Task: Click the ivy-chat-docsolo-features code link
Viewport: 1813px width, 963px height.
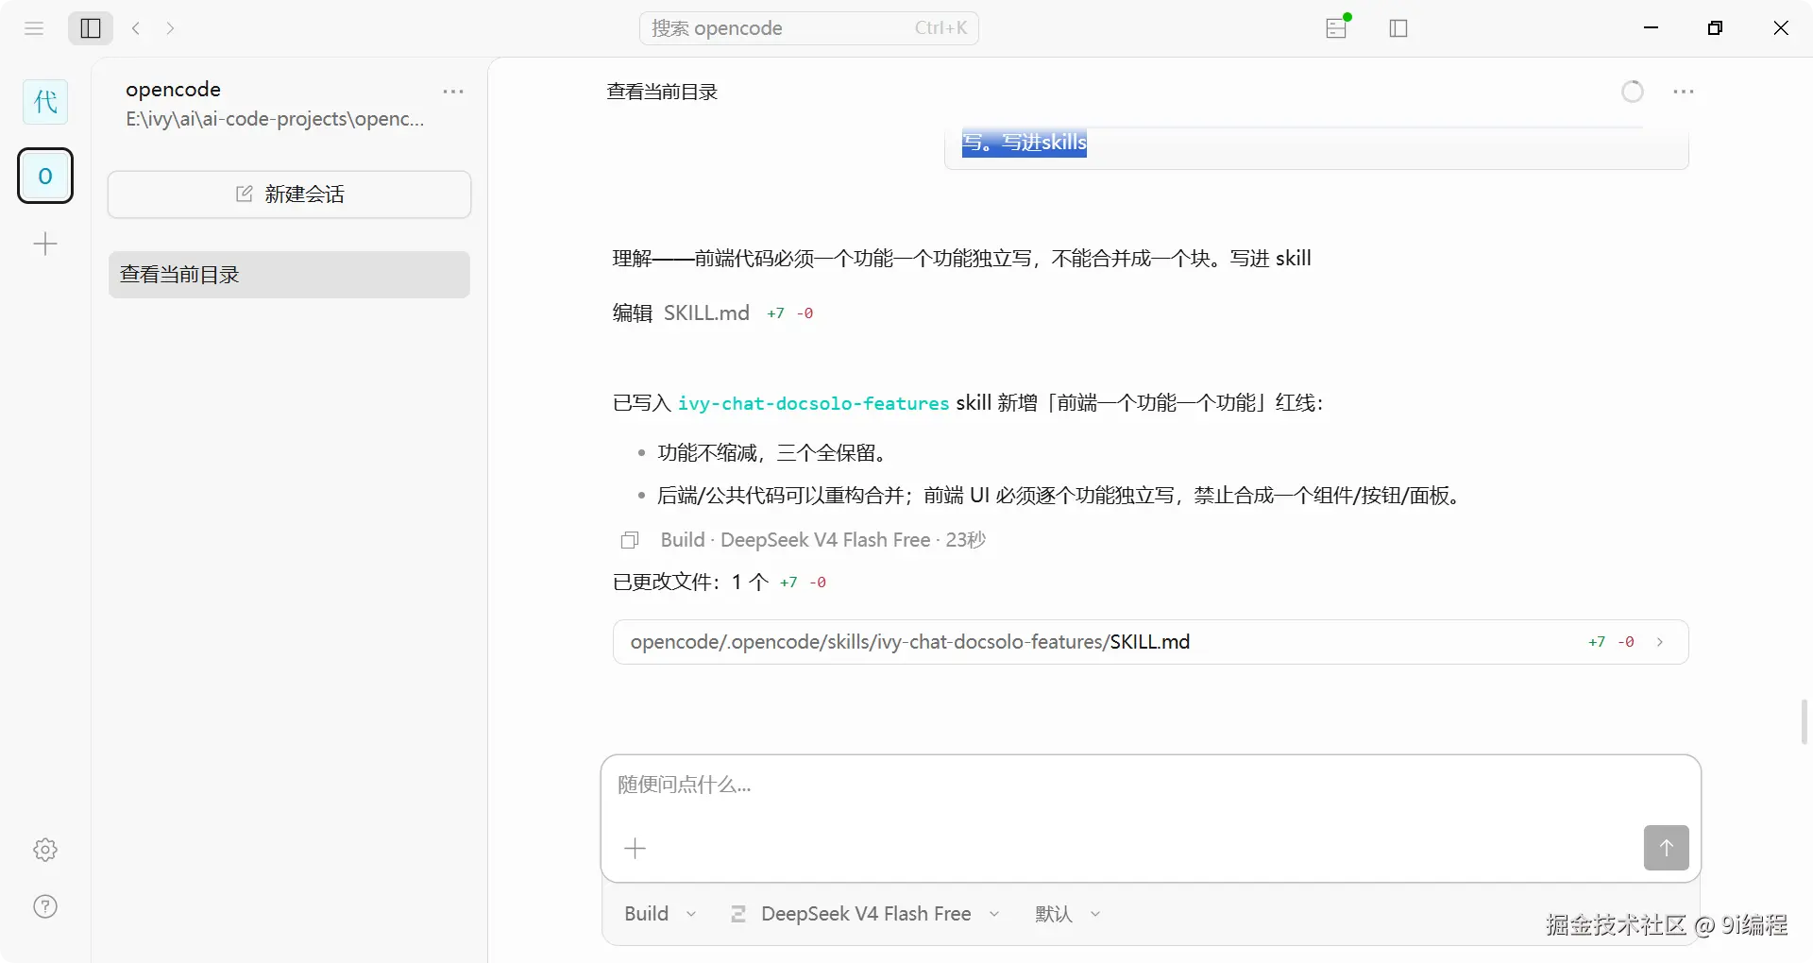Action: point(813,404)
